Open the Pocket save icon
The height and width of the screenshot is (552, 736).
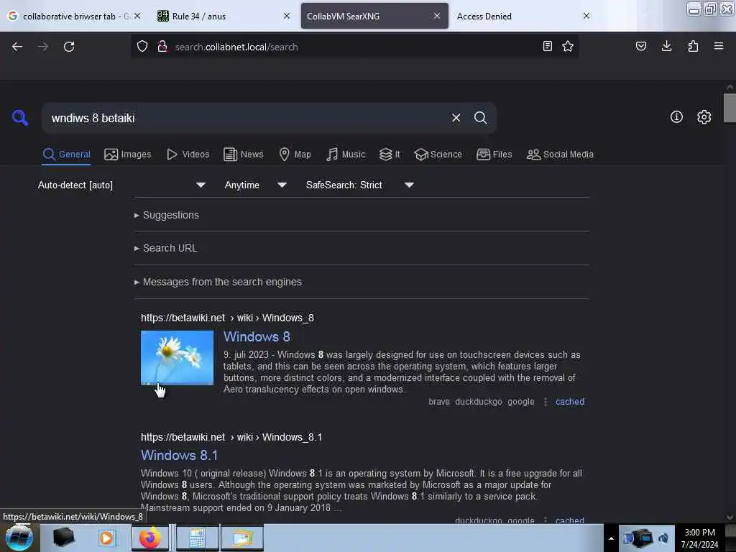[x=640, y=46]
